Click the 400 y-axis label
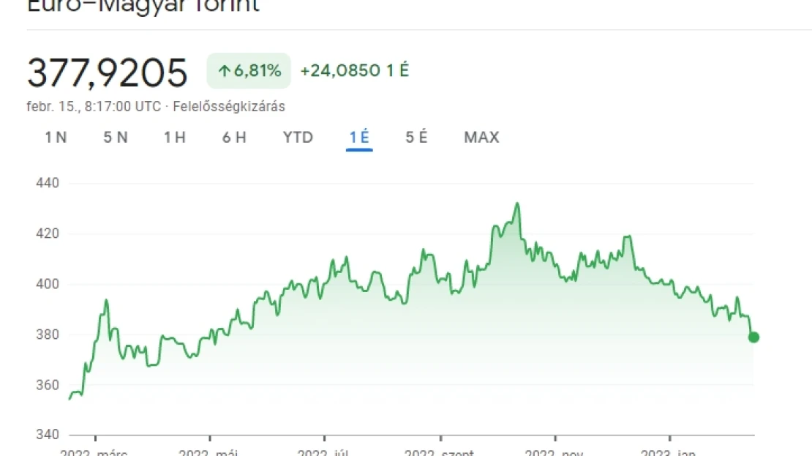This screenshot has width=812, height=456. (x=47, y=284)
